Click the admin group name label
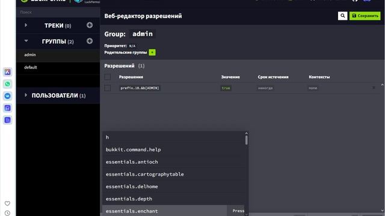385x216 pixels. [143, 34]
